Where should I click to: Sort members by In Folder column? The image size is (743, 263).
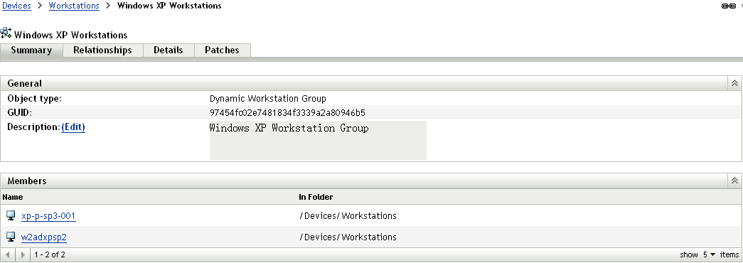(316, 197)
